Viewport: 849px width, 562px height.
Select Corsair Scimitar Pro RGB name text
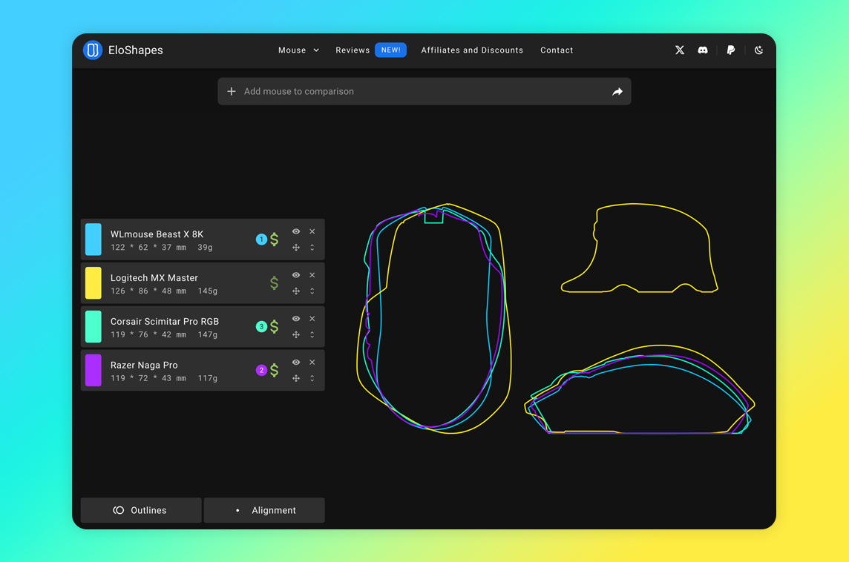[x=165, y=321]
